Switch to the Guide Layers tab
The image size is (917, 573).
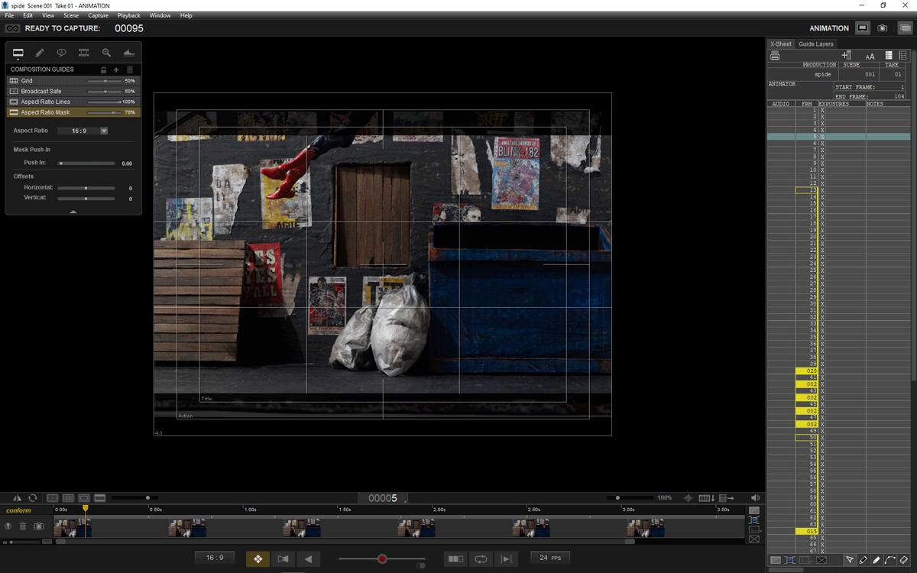tap(816, 44)
